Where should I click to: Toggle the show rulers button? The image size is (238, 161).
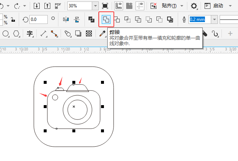[x=119, y=6]
